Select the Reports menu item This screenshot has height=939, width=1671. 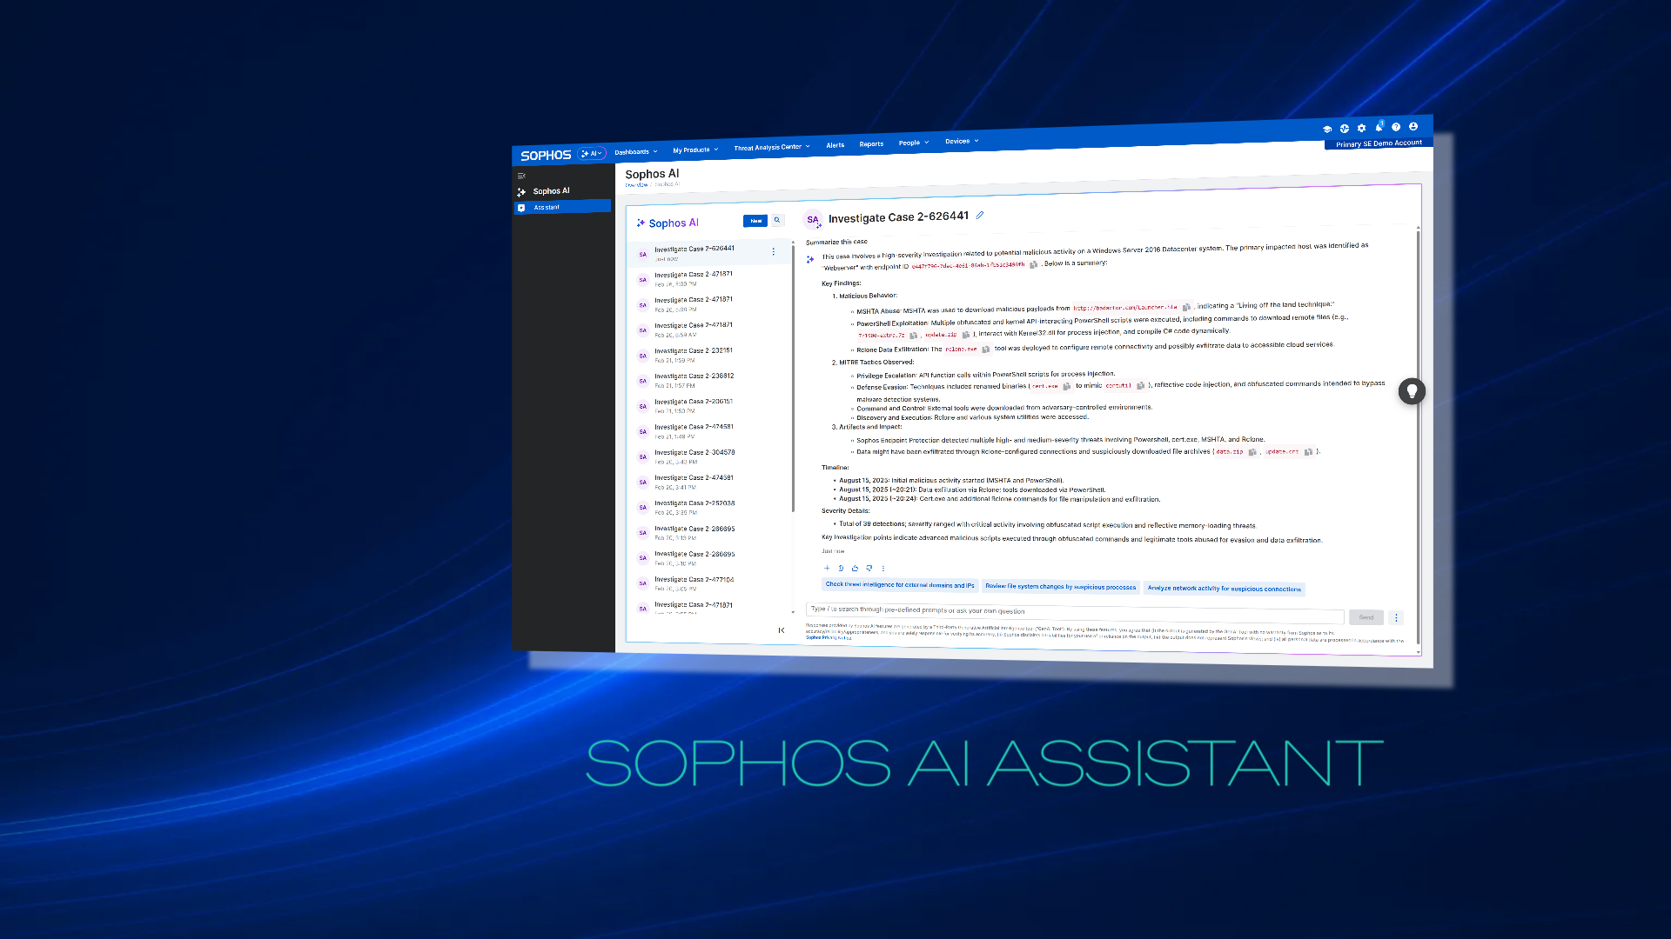tap(871, 143)
